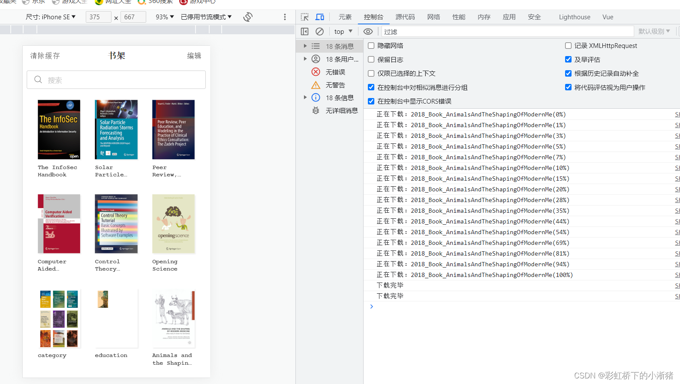Open Opening Science book cover
Image resolution: width=680 pixels, height=384 pixels.
pos(173,224)
